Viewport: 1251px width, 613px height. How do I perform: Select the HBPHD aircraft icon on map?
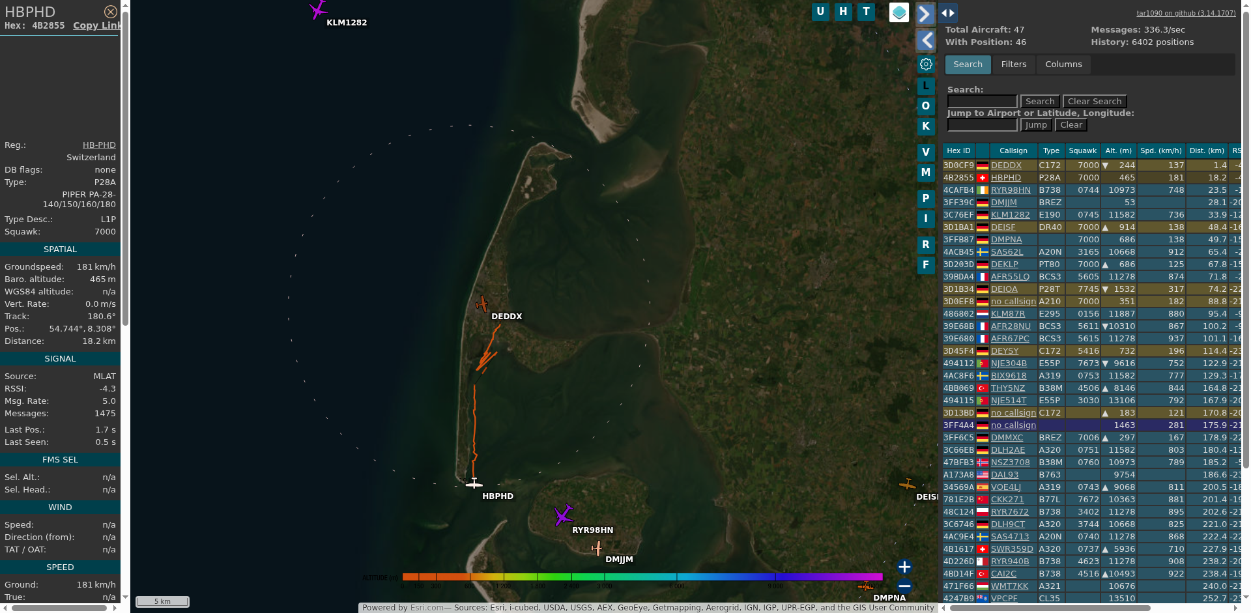(x=474, y=483)
